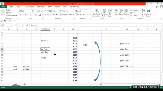
Task: Expand the formula bar
Action: [x=161, y=25]
